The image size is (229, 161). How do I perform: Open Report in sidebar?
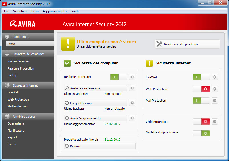coord(12,137)
